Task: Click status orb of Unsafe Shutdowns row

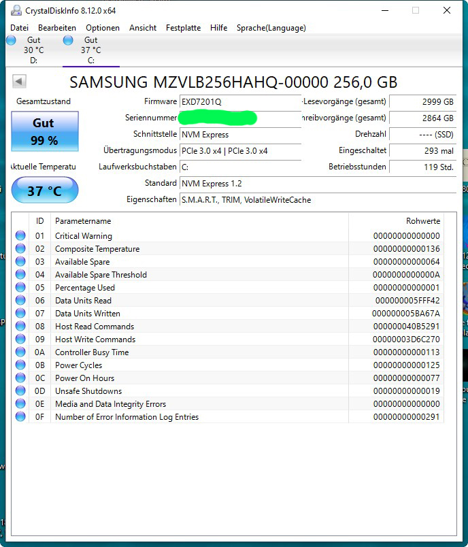Action: pos(20,391)
